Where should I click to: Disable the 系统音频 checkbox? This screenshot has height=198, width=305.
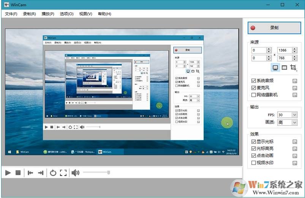[x=253, y=81]
